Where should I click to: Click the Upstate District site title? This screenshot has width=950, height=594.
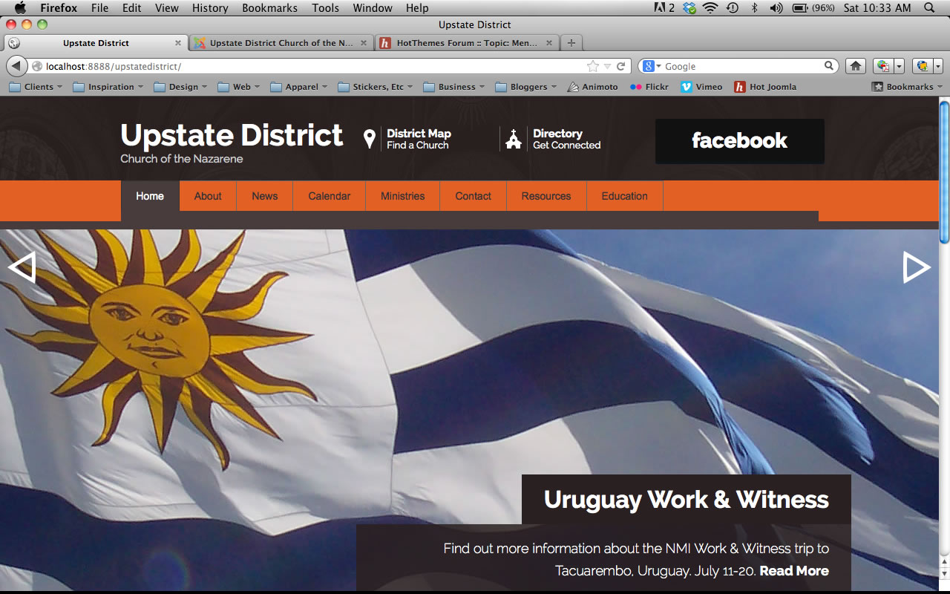click(232, 135)
